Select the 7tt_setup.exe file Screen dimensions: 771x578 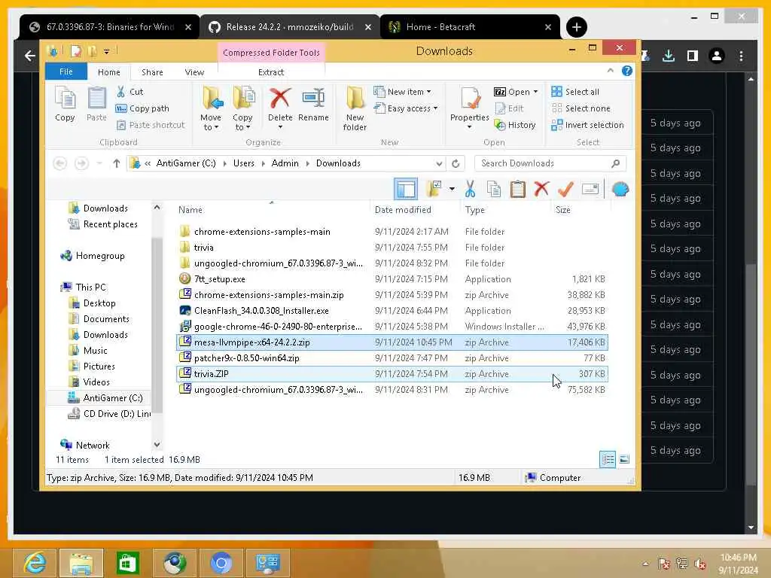tap(392, 279)
